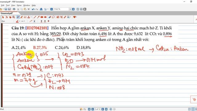
Task: Expand the Open folder dropdown arrow
Action: [3, 9]
